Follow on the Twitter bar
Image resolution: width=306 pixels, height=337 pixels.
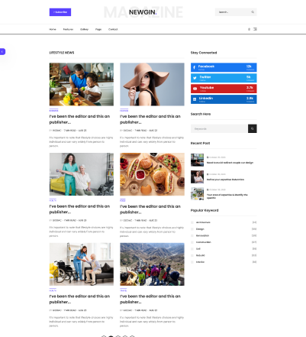coord(224,78)
